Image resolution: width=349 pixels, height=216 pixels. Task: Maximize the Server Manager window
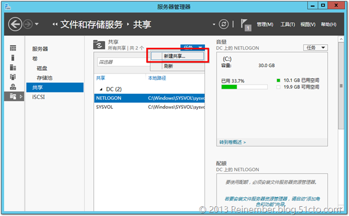pyautogui.click(x=323, y=5)
